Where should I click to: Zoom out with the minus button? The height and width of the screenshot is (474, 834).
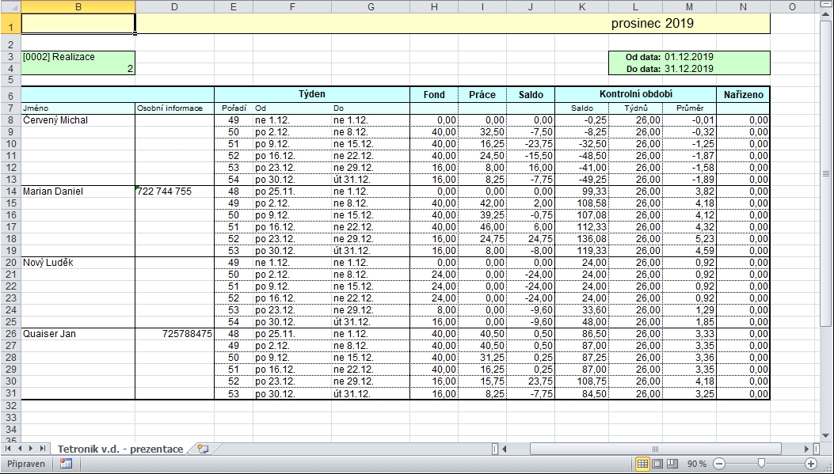719,464
